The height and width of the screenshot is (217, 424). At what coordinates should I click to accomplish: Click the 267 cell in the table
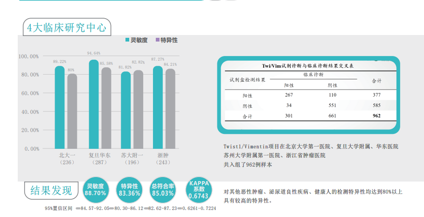[289, 95]
